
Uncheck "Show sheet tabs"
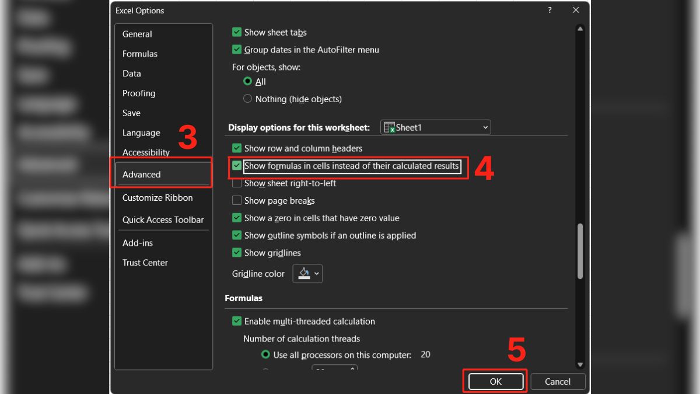[237, 32]
